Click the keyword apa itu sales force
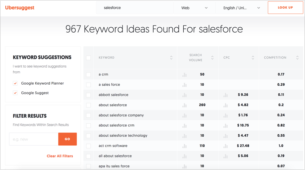 (x=114, y=166)
